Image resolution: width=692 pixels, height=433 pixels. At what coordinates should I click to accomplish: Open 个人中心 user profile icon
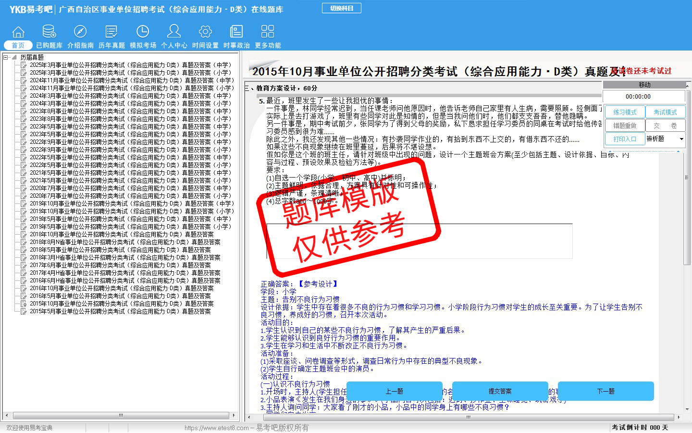pyautogui.click(x=174, y=32)
